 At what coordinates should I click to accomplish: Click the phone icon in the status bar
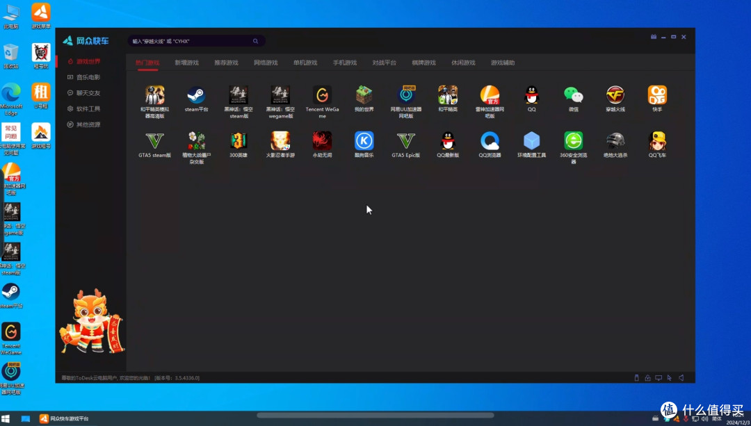tap(636, 377)
